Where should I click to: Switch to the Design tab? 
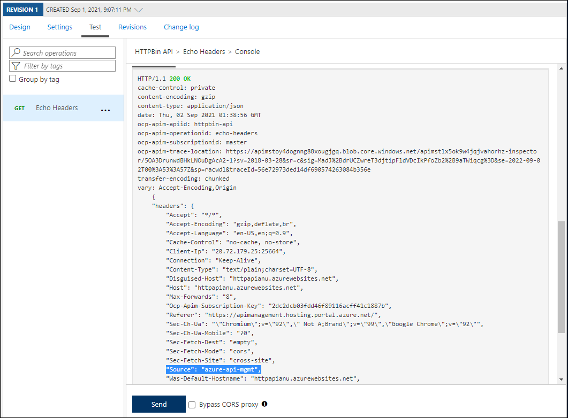pos(20,27)
